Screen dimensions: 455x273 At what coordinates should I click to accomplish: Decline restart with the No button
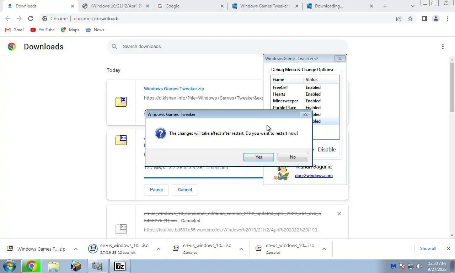point(293,157)
